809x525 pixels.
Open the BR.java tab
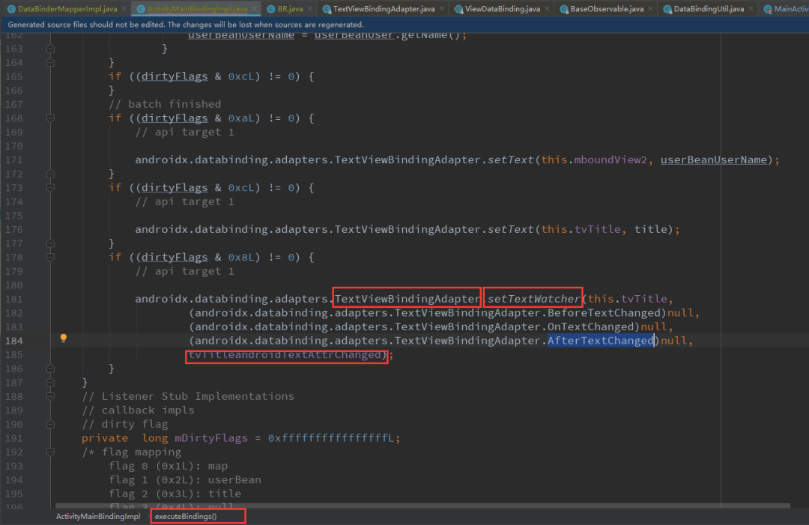point(290,9)
